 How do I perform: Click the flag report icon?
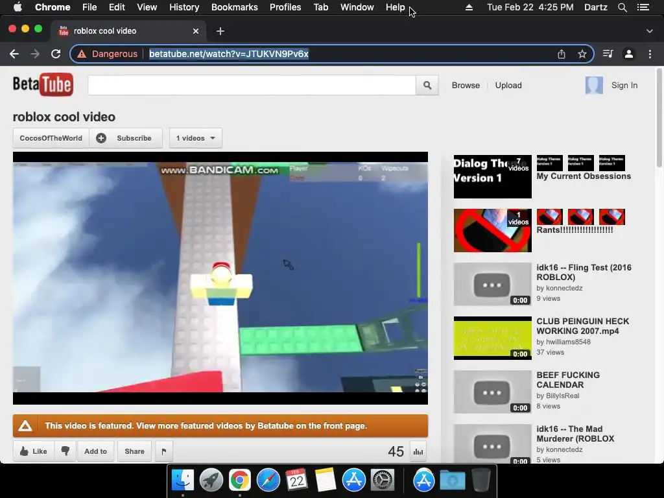coord(164,451)
